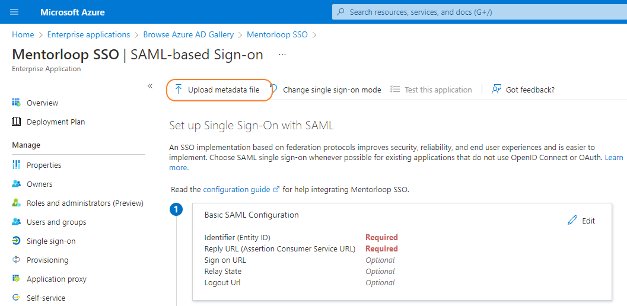627x306 pixels.
Task: Click the Upload metadata file arrow icon
Action: click(179, 90)
